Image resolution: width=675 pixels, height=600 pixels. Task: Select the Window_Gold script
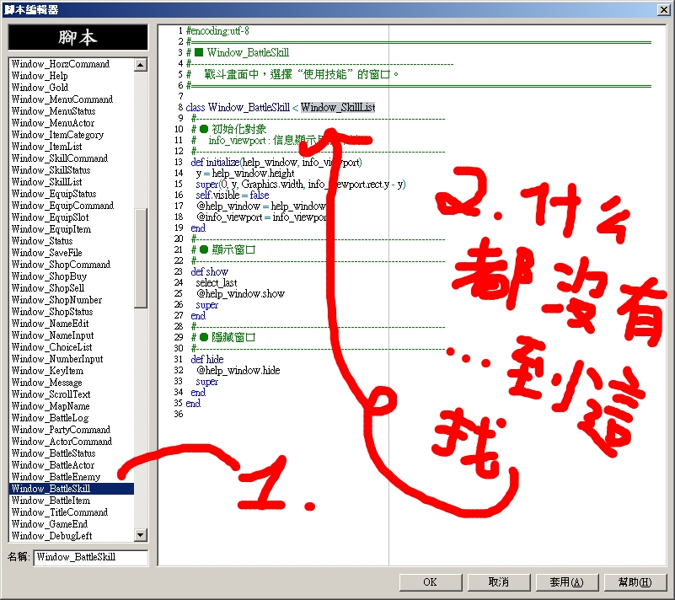tap(72, 88)
